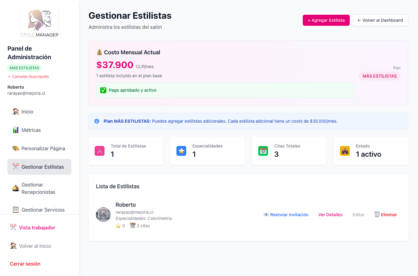Open Ver Detalles for Roberto

(x=330, y=214)
